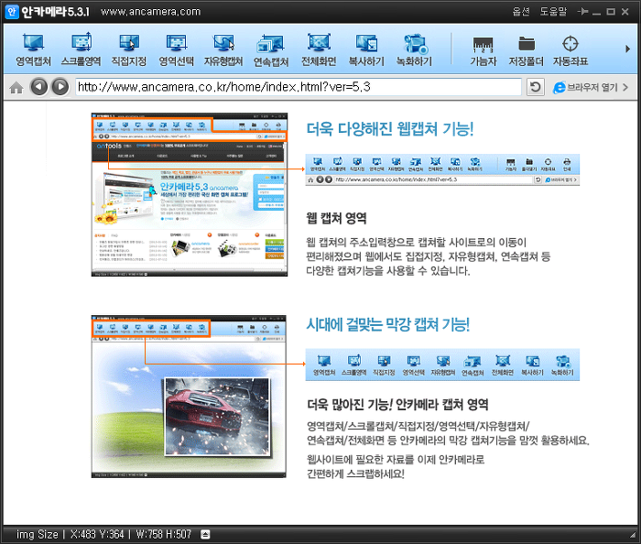641x544 pixels.
Task: Navigate back with the left arrow button
Action: [39, 87]
